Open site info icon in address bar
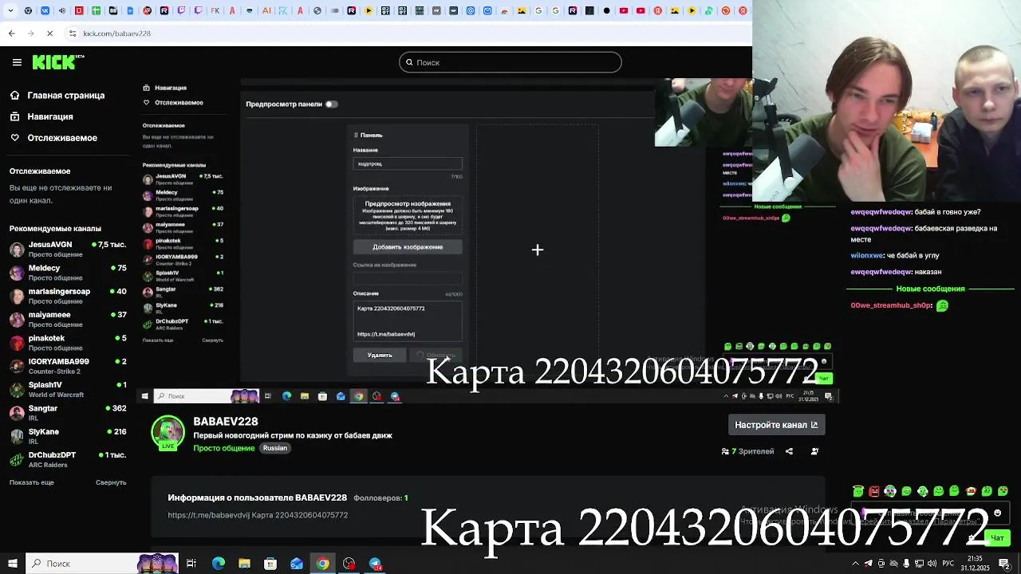1021x574 pixels. pyautogui.click(x=73, y=33)
